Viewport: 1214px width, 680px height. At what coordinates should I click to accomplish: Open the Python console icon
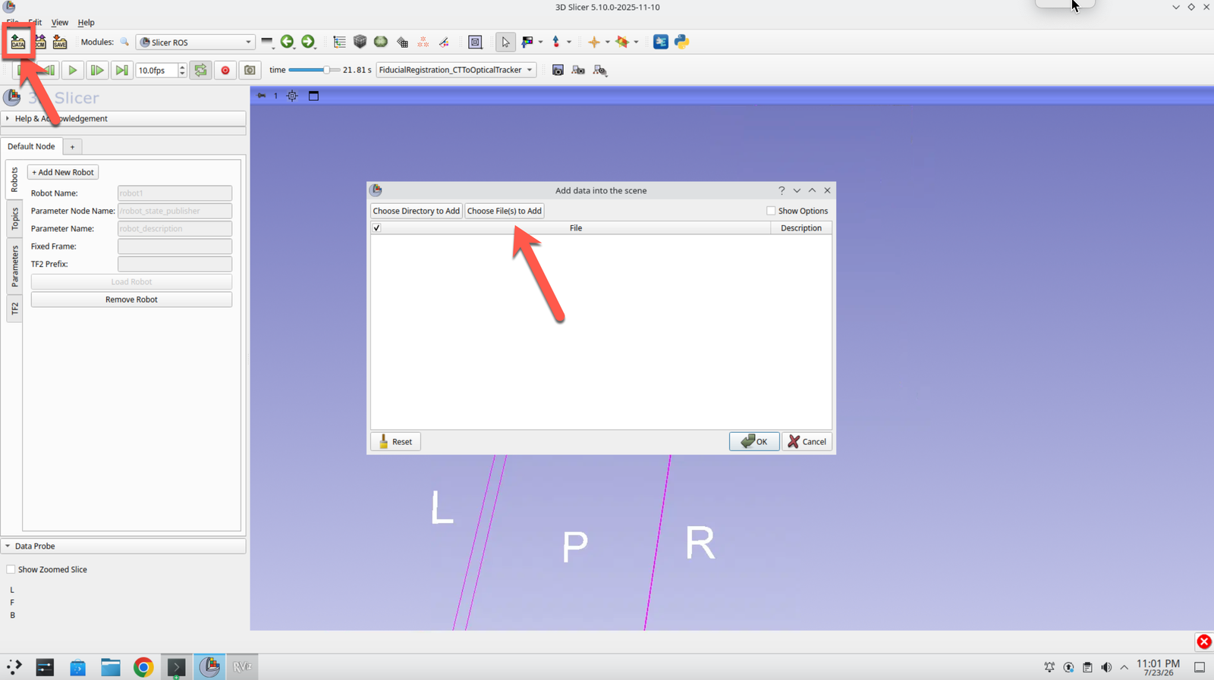click(x=681, y=42)
